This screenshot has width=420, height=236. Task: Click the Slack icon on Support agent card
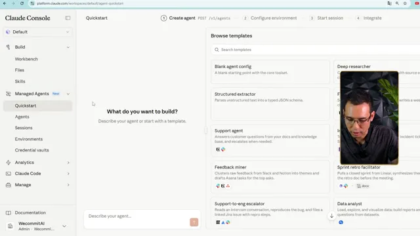click(x=223, y=149)
